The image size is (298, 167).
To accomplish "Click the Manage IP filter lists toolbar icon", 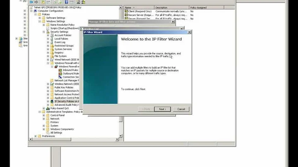I will (83, 2).
